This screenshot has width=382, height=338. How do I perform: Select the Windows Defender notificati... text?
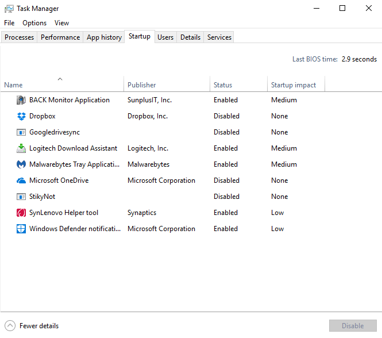click(x=75, y=229)
